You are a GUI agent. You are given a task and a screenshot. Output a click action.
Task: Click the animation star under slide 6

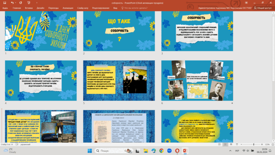[232, 103]
